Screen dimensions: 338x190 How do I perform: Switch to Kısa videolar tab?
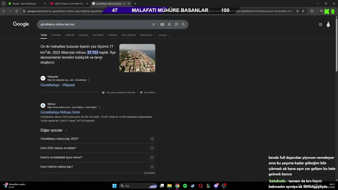pyautogui.click(x=128, y=35)
